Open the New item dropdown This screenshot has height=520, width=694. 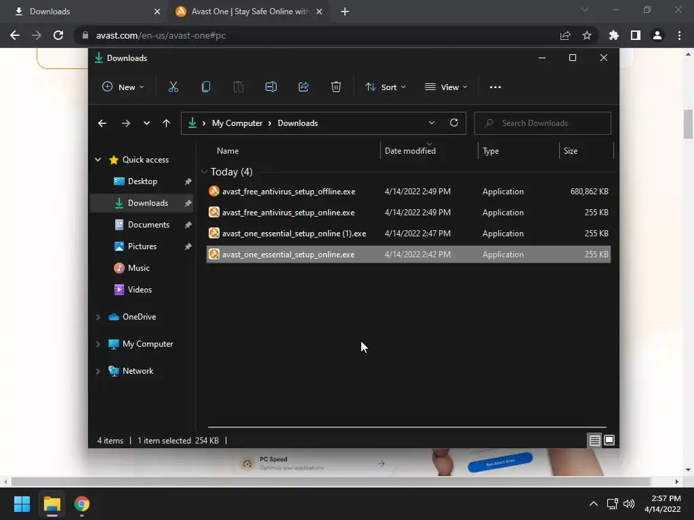click(x=123, y=87)
